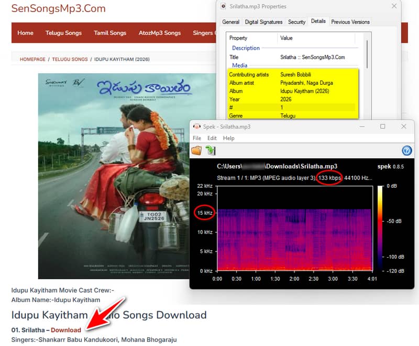Open Spek help question-mark icon

(x=406, y=151)
